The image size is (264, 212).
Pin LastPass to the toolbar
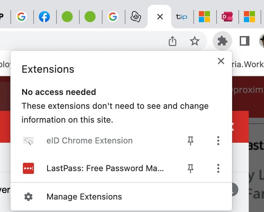(x=190, y=168)
